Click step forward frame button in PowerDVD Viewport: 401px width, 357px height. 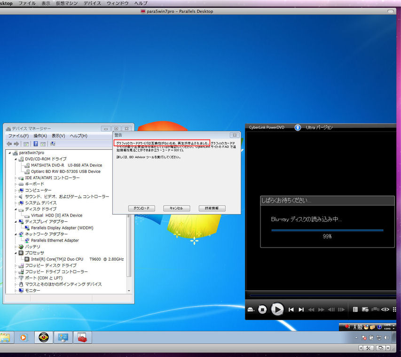point(341,310)
